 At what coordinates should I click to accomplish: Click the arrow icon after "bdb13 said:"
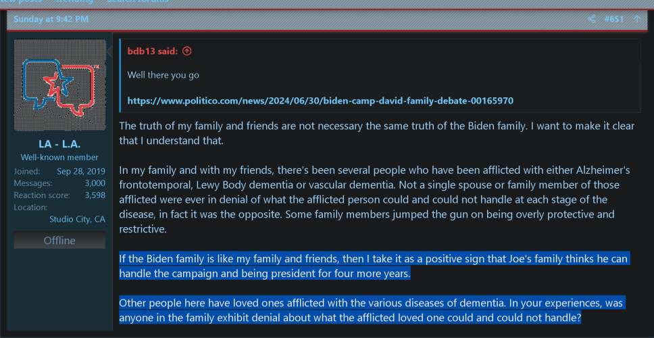click(187, 51)
